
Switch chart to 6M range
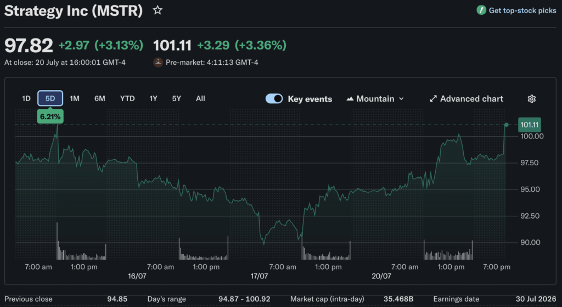point(100,98)
